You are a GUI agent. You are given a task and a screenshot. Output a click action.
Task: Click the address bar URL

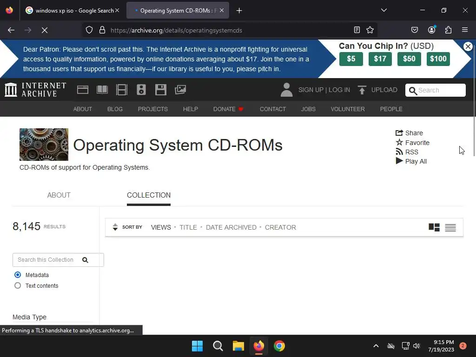[x=176, y=30]
